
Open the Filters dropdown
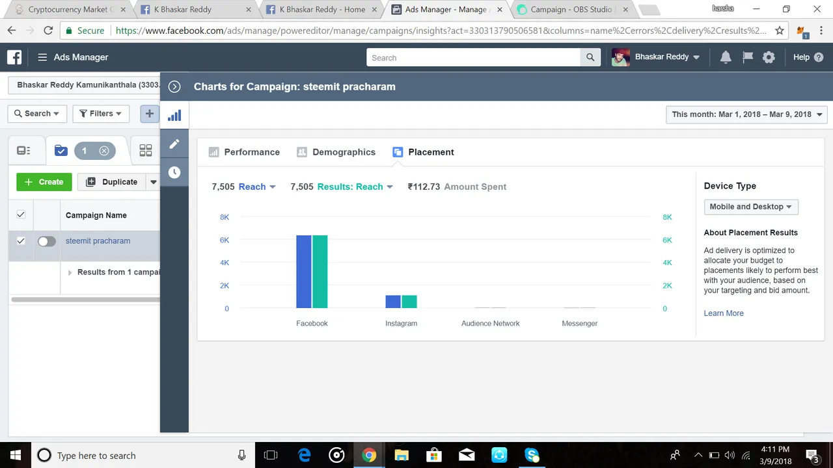pyautogui.click(x=101, y=113)
